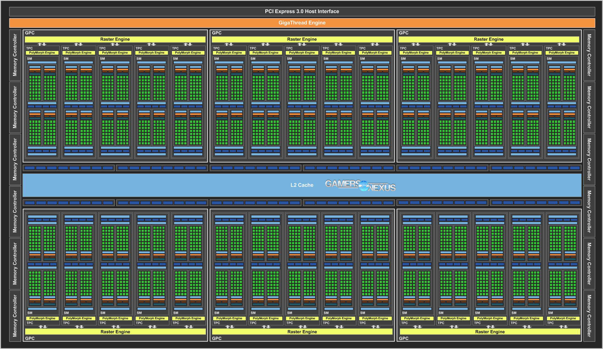
Task: Click the GPC label of the top-left cluster
Action: point(30,33)
